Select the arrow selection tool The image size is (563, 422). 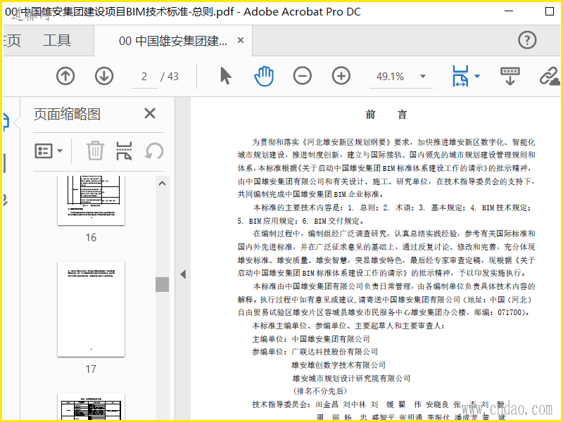pos(225,76)
